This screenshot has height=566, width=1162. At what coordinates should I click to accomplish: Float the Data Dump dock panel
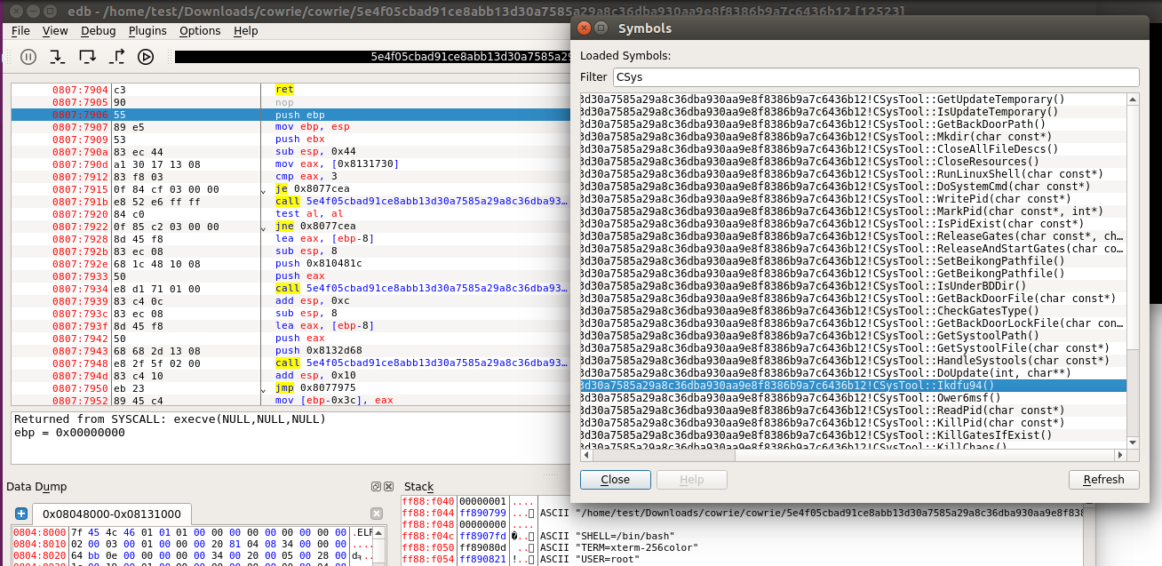[376, 486]
